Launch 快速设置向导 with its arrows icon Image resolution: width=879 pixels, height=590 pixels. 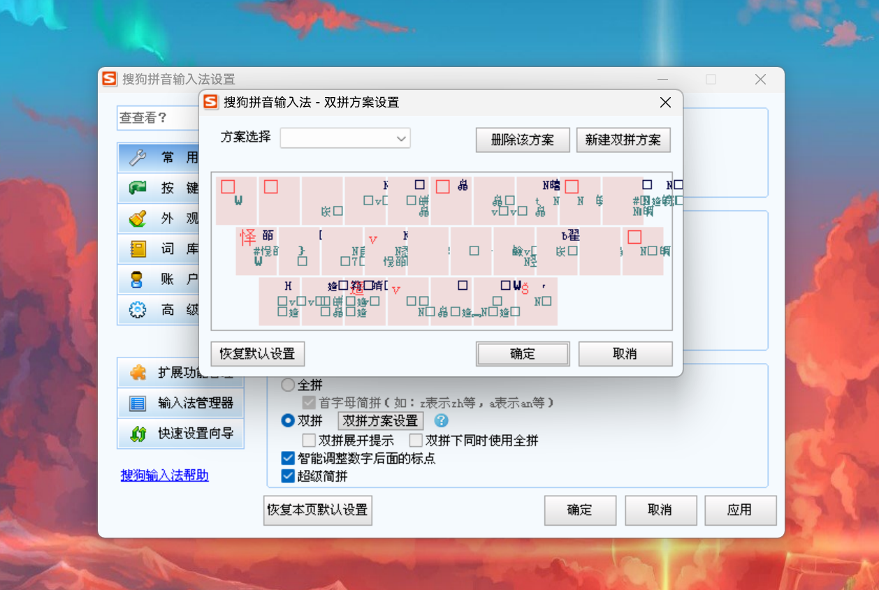(137, 434)
